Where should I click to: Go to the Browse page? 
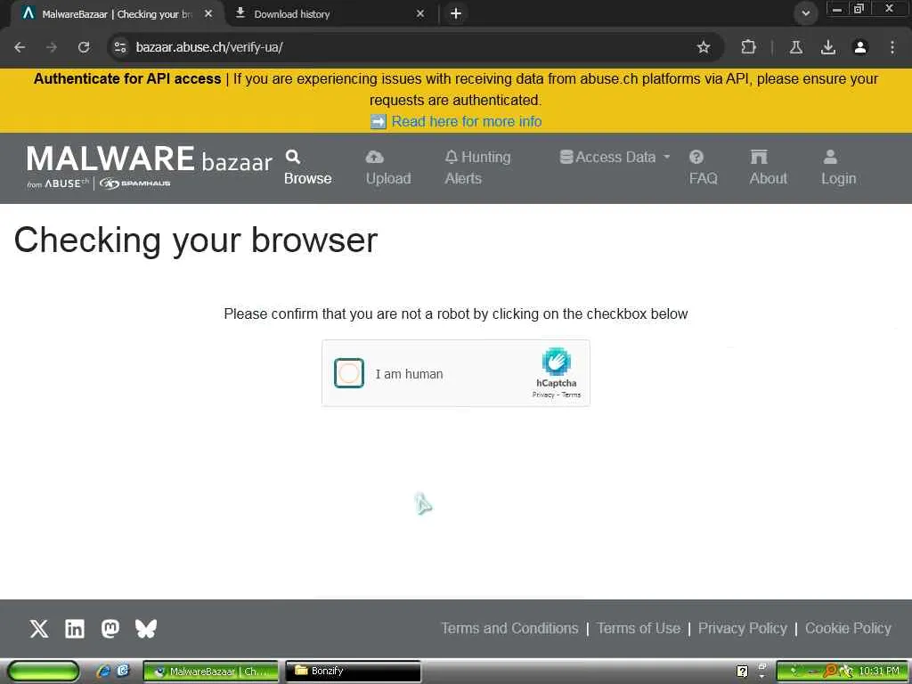click(307, 167)
